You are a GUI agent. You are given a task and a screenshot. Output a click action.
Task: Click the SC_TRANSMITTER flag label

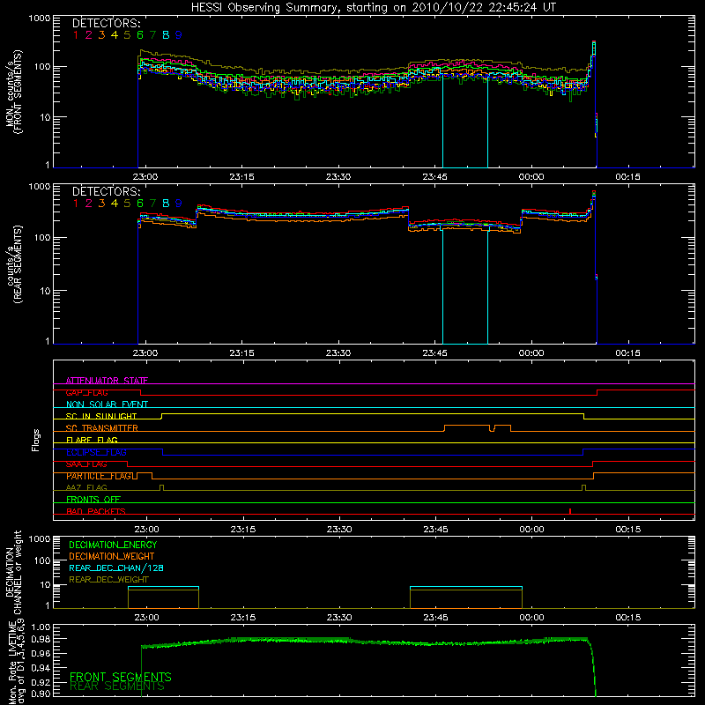101,427
